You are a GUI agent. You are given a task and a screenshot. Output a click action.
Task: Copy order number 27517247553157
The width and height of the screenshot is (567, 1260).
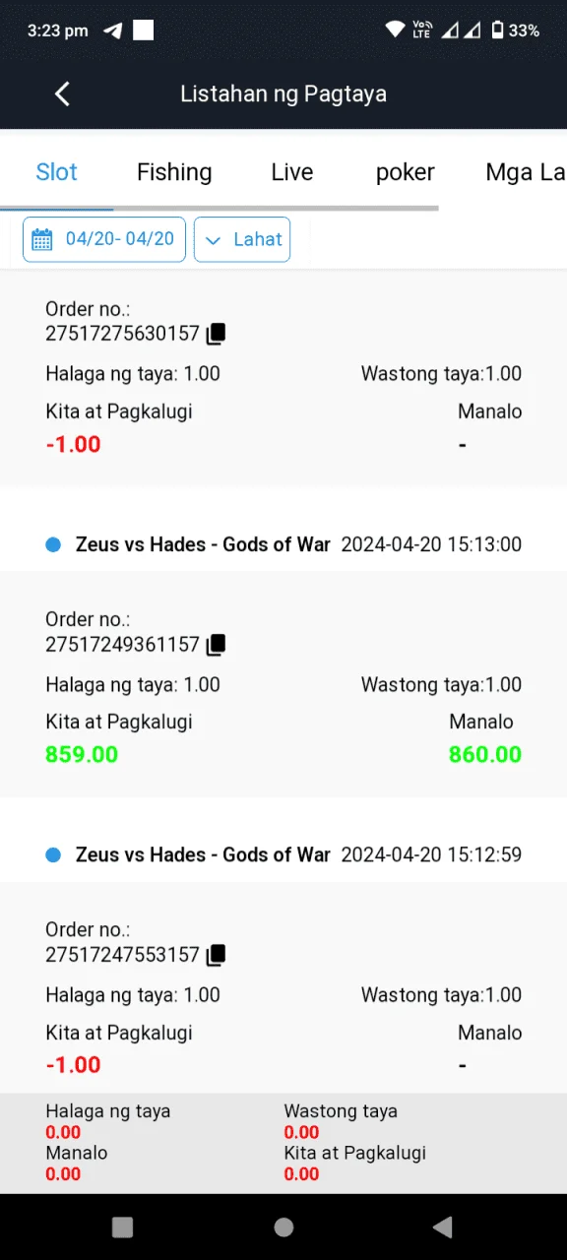click(216, 955)
